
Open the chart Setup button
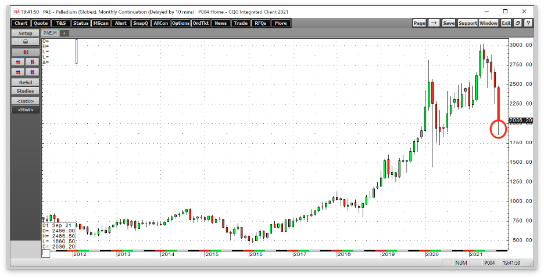point(26,33)
